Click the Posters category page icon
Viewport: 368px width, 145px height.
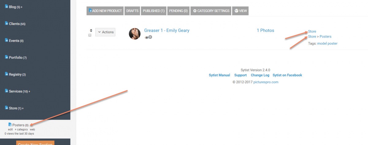10,125
